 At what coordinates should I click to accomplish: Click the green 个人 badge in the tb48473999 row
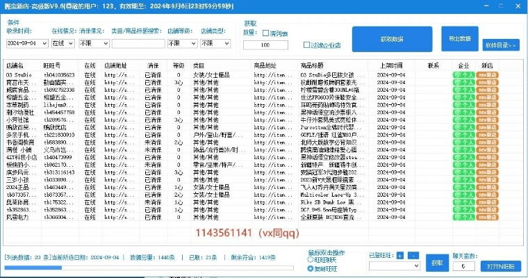463,157
